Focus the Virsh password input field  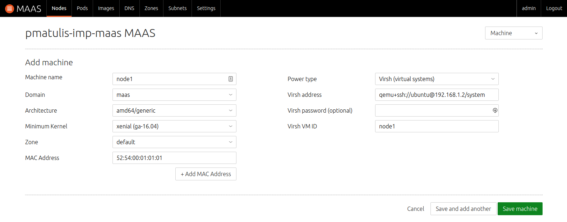tap(437, 110)
